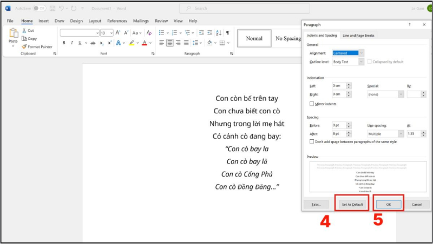Click Set As Default button
This screenshot has height=244, width=433.
pos(352,205)
